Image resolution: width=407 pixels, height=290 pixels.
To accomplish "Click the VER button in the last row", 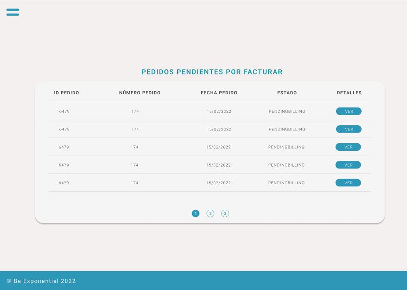I will pyautogui.click(x=348, y=182).
